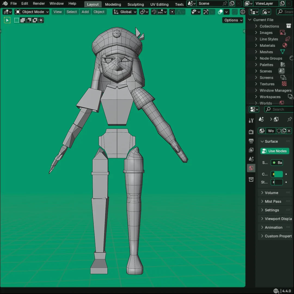Toggle proportional editing in header
The height and width of the screenshot is (294, 294).
point(172,12)
